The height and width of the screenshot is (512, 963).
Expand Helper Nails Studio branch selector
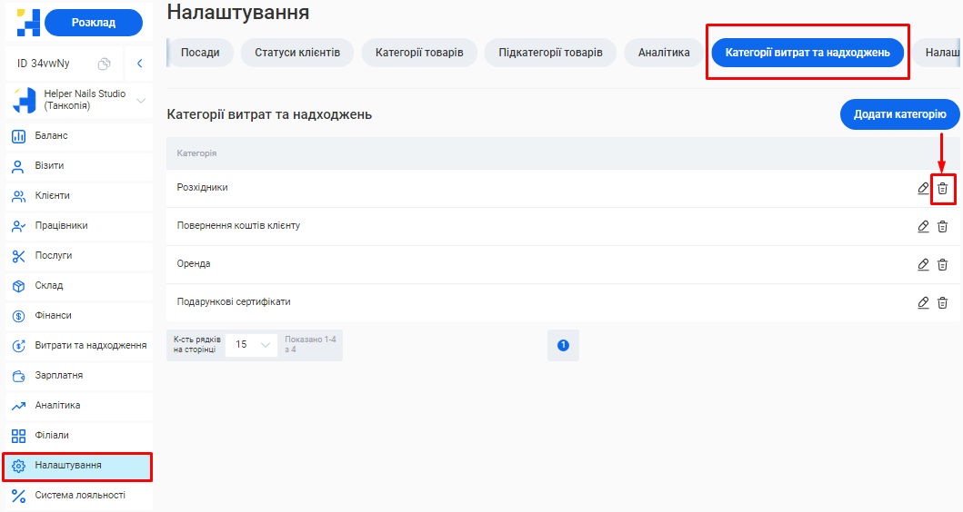point(140,101)
